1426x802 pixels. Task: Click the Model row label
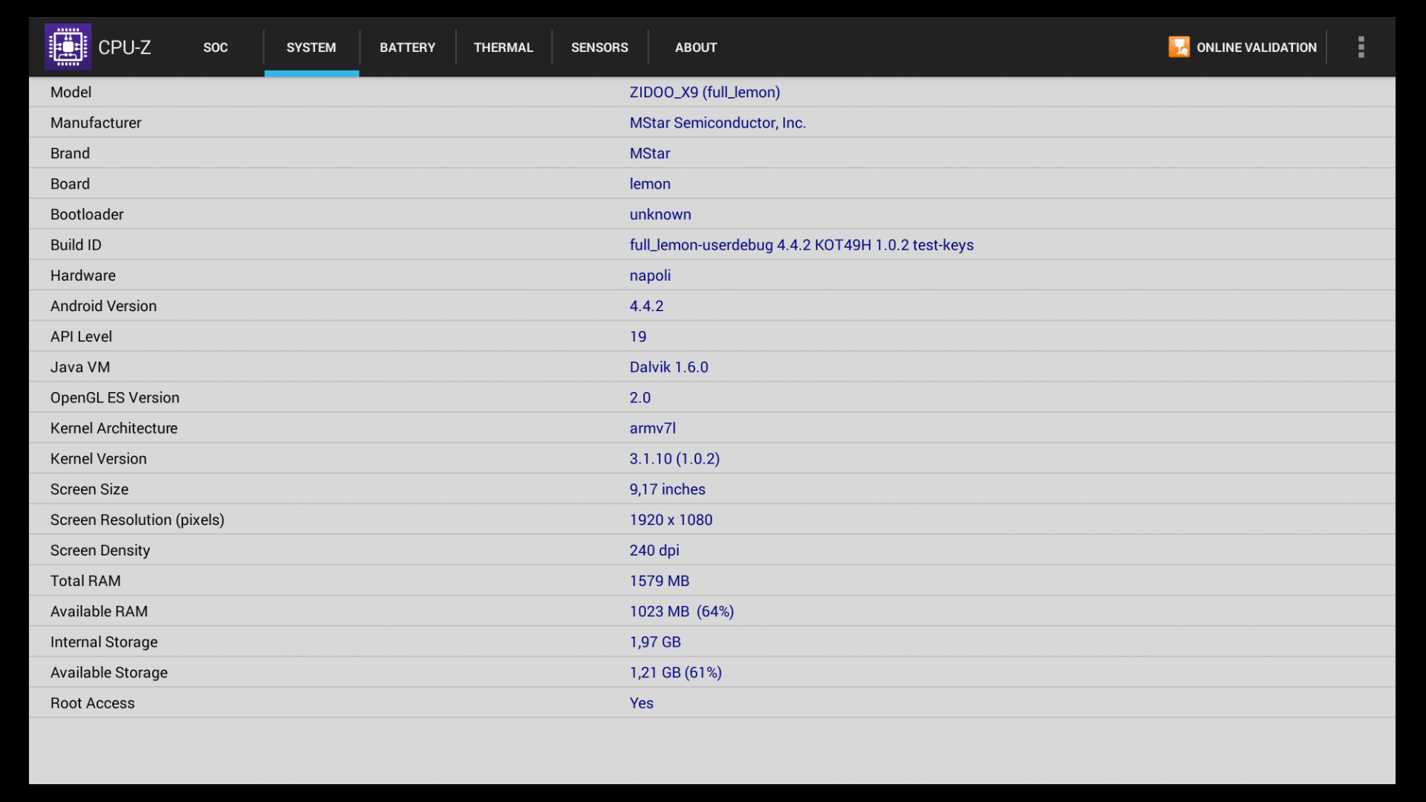click(71, 92)
